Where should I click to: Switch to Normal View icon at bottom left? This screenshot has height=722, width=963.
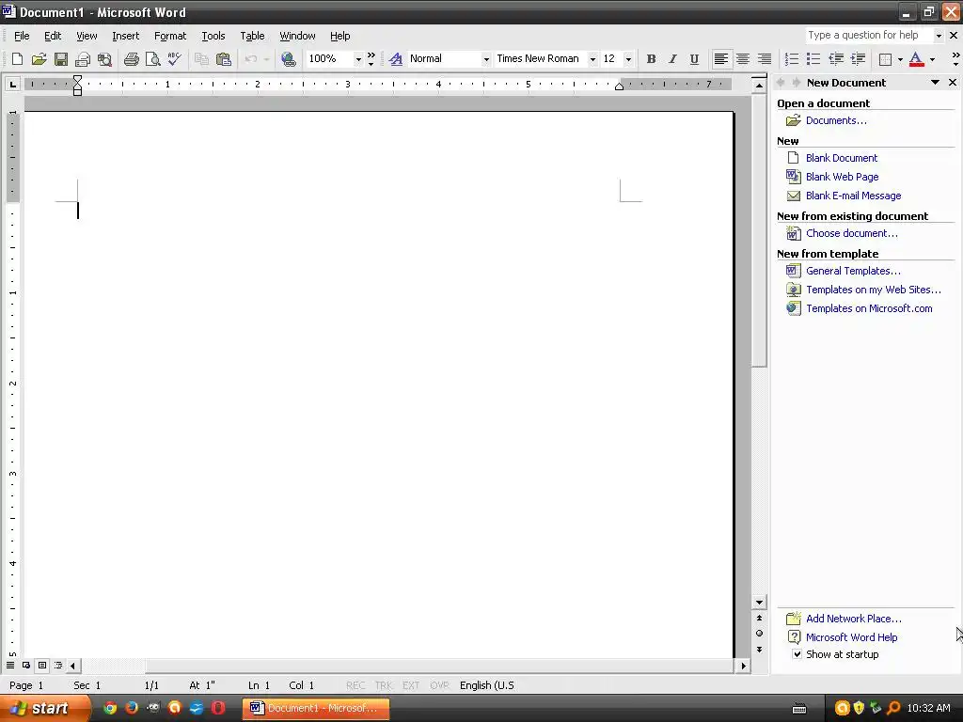click(x=9, y=665)
